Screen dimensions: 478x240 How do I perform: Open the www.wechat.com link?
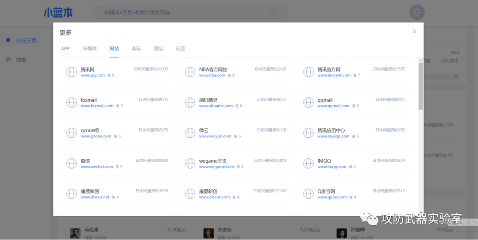97,167
